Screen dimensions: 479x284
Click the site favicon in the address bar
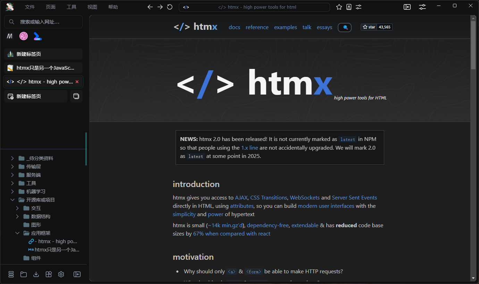coord(186,7)
